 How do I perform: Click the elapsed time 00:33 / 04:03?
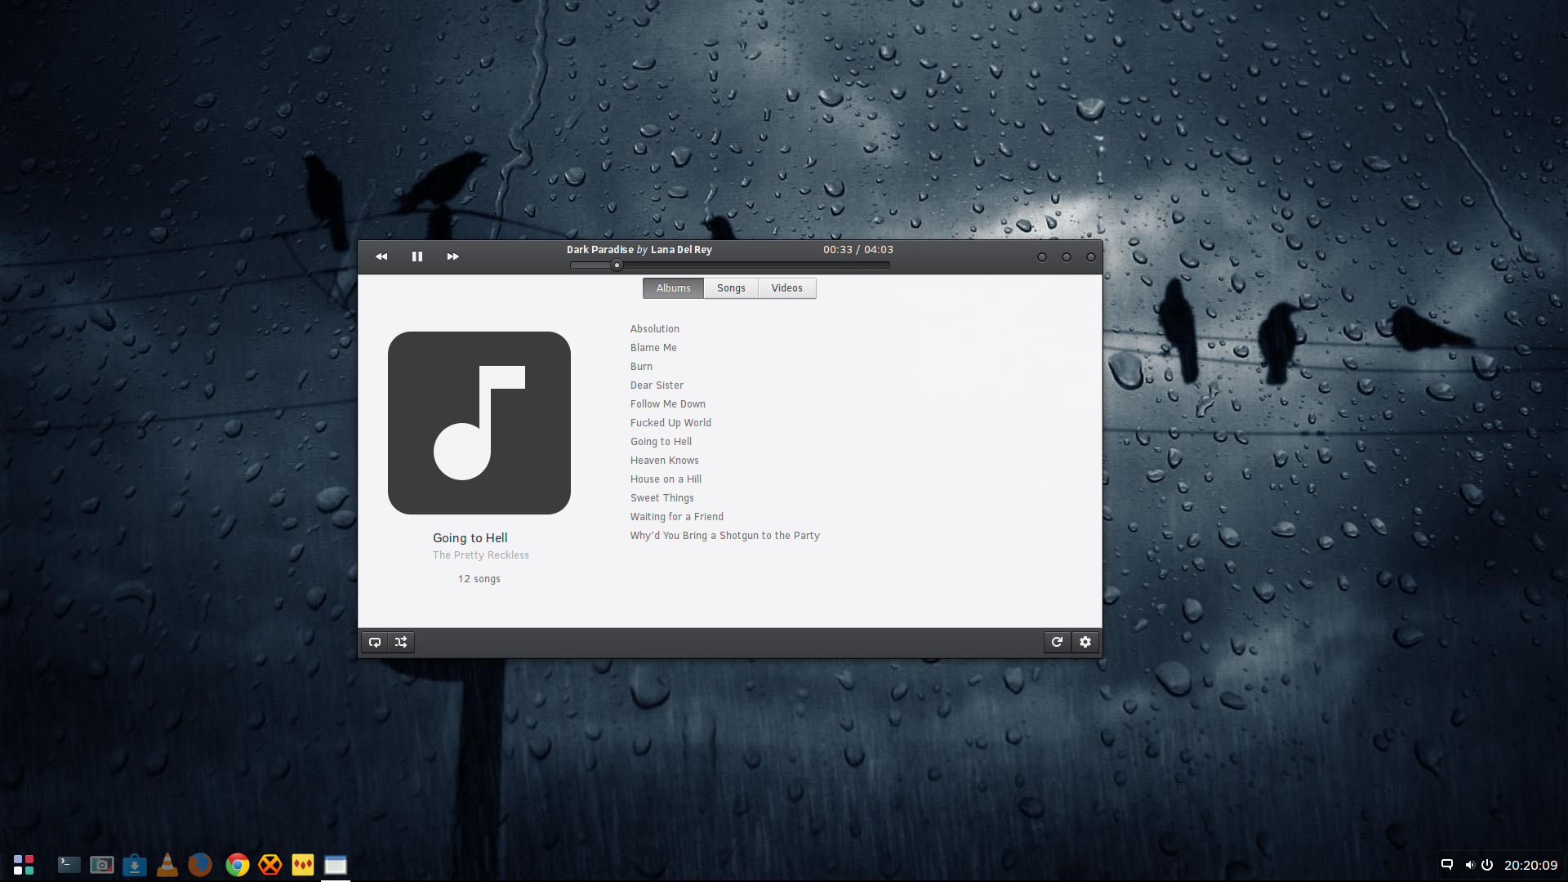pos(858,250)
